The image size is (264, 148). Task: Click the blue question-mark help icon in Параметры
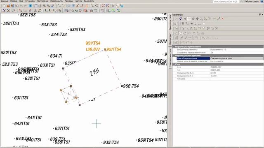coord(181,19)
